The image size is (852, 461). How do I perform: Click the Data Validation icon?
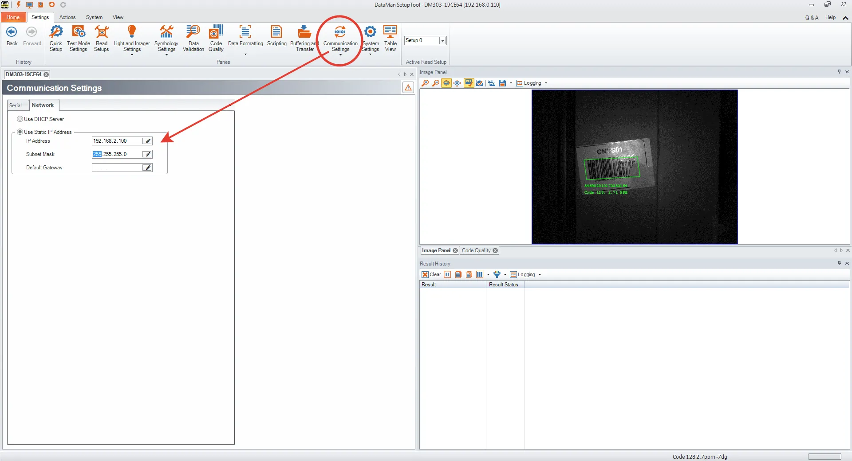click(193, 38)
